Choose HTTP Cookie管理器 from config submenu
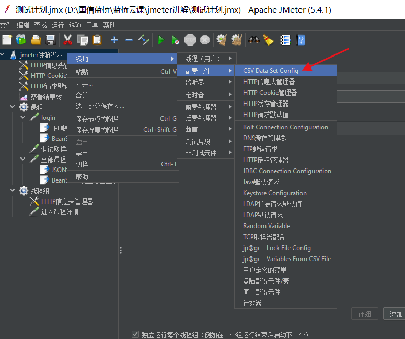The height and width of the screenshot is (339, 405). 285,93
